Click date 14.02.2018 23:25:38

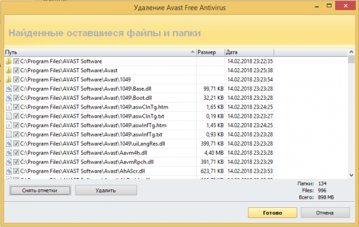[x=250, y=70]
